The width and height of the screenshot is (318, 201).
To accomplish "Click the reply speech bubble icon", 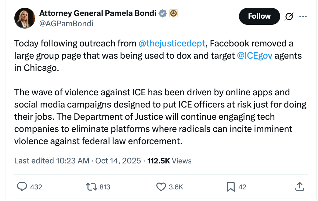I will 22,187.
